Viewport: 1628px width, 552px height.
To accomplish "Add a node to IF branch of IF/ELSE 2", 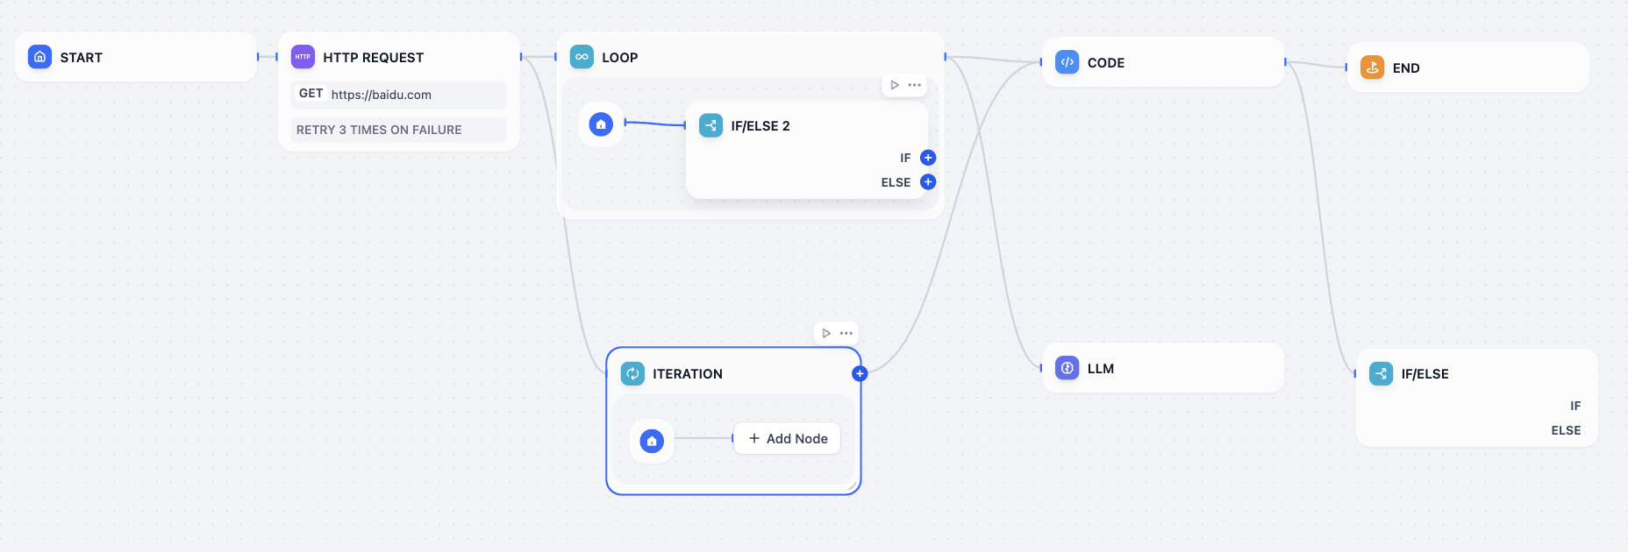I will tap(928, 158).
